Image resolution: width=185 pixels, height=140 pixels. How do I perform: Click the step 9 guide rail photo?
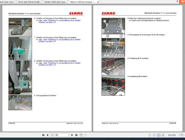tap(20, 102)
